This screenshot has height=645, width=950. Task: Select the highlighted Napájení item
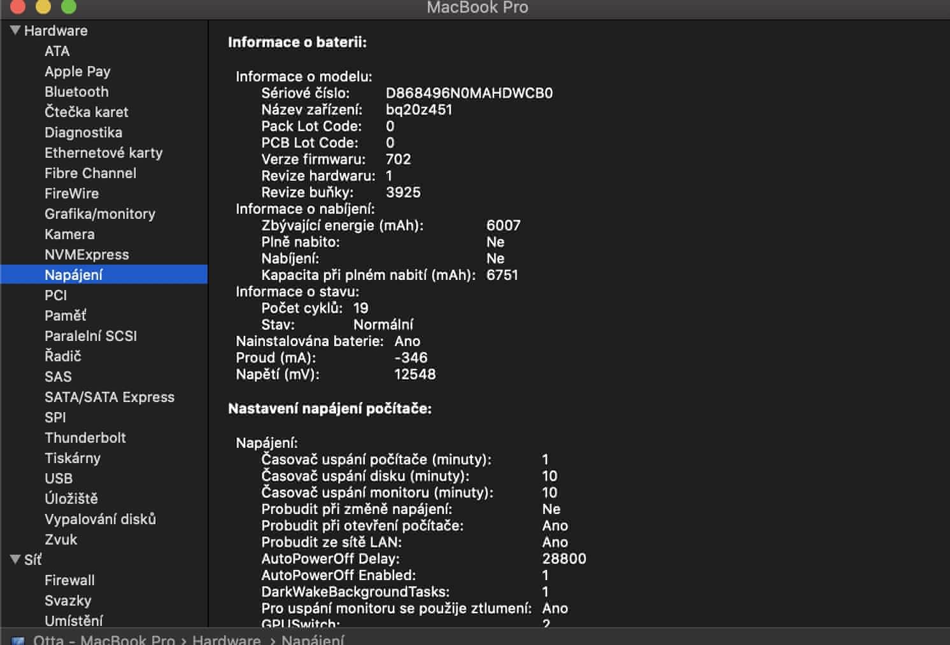(x=73, y=275)
